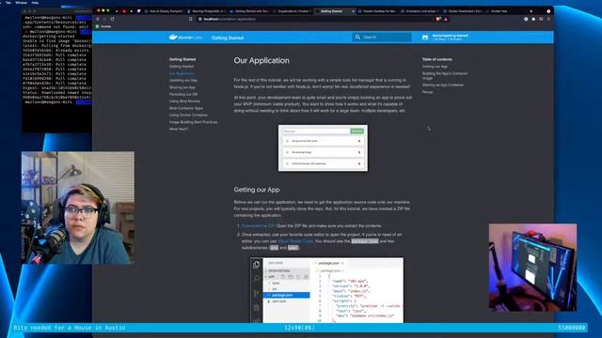The image size is (602, 338).
Task: Open the browser menu at toolbar's far right
Action: (x=548, y=19)
